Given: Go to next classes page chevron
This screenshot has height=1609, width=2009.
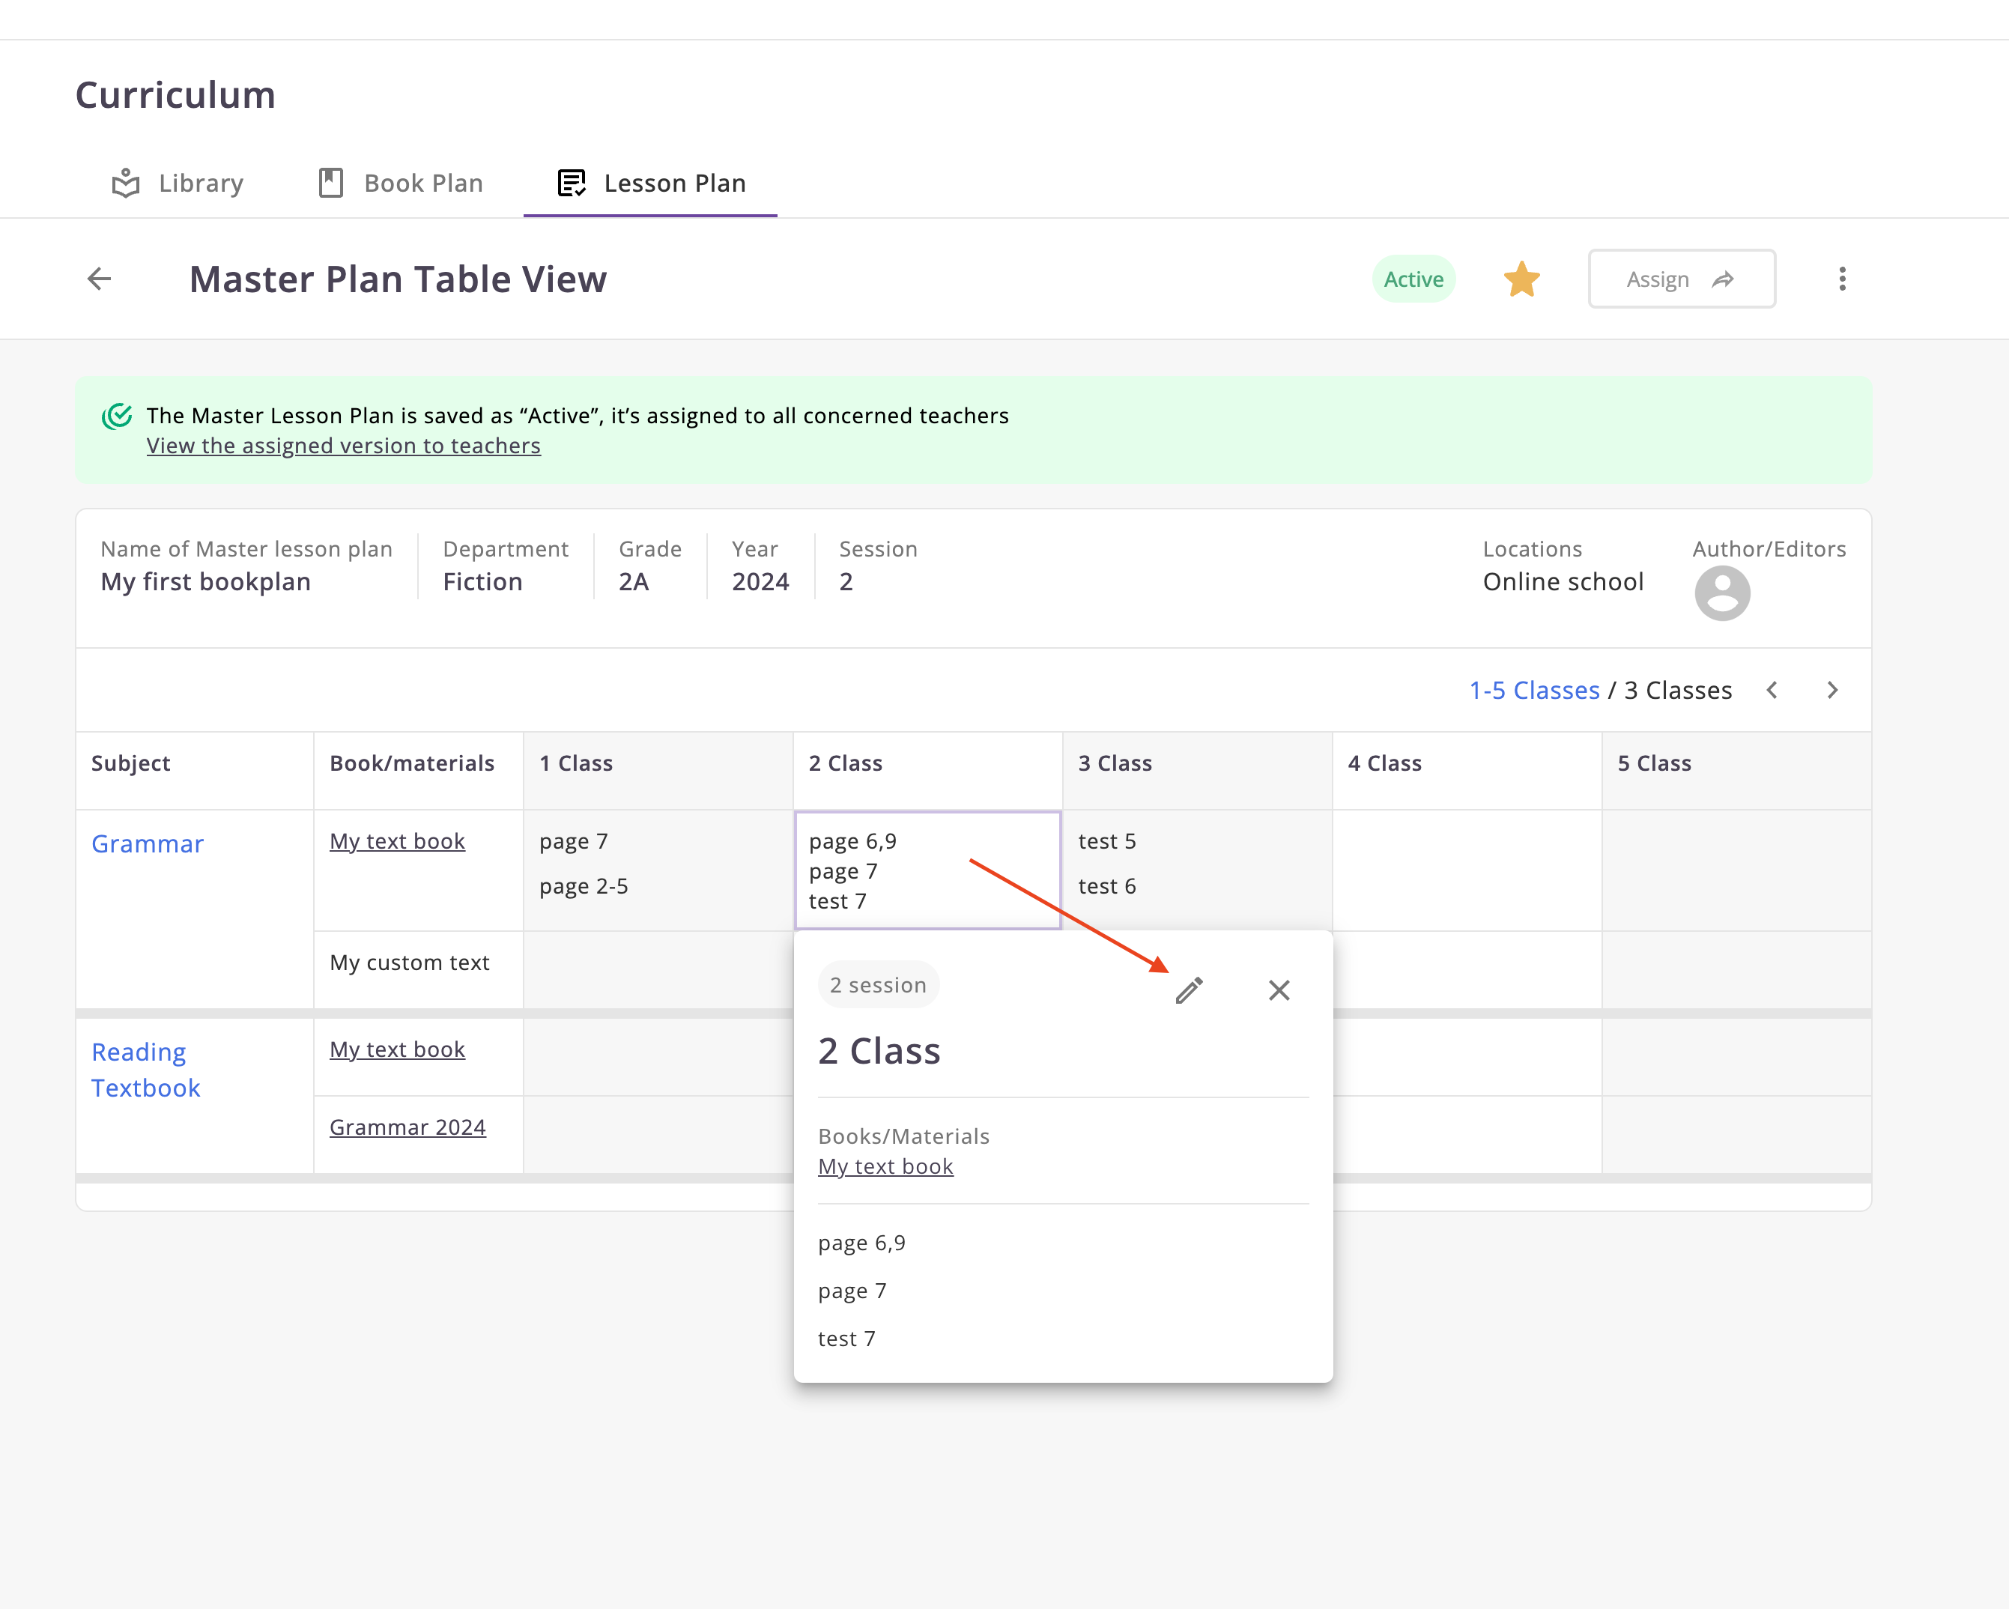Looking at the screenshot, I should click(1832, 691).
